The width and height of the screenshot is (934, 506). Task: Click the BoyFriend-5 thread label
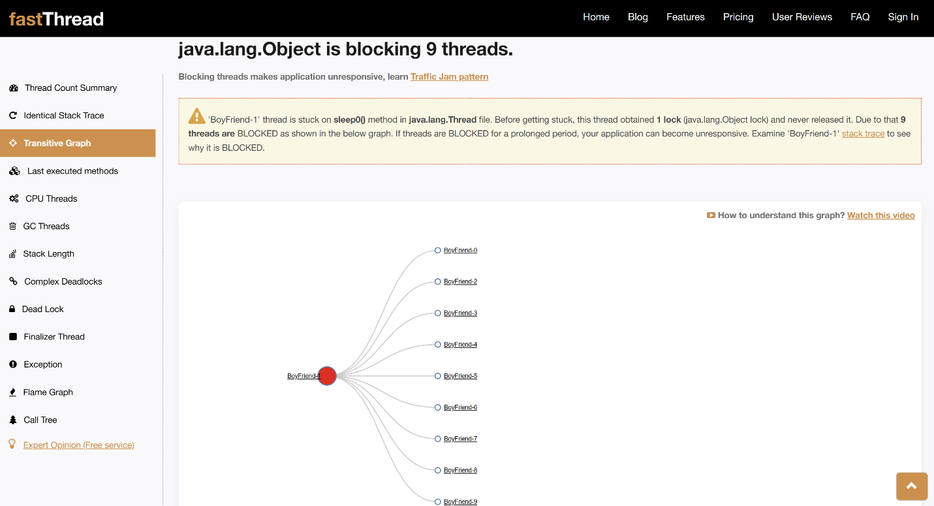coord(461,376)
